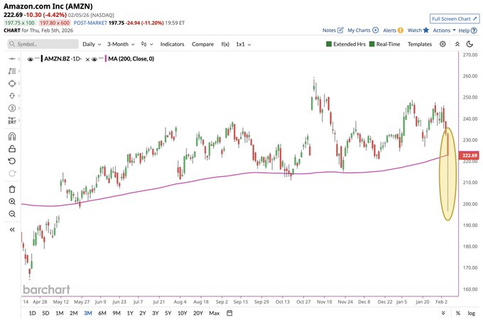Click the Notes edit icon
483x322 pixels.
coord(340,30)
